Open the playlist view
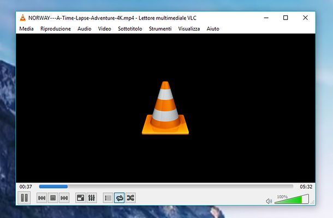 108,198
